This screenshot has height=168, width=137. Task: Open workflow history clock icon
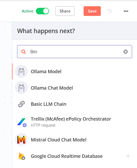click(x=109, y=11)
